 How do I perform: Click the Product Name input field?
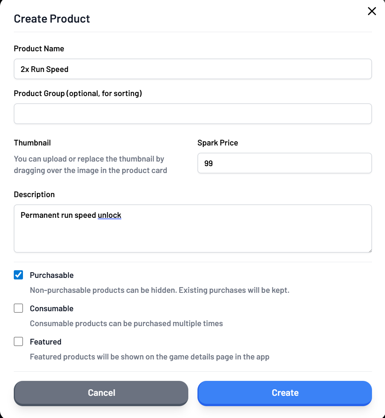(x=192, y=69)
